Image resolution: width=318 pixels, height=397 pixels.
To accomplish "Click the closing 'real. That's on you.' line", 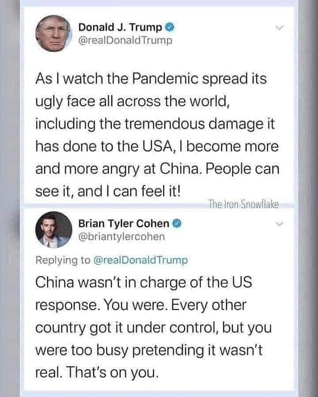I will (x=97, y=373).
